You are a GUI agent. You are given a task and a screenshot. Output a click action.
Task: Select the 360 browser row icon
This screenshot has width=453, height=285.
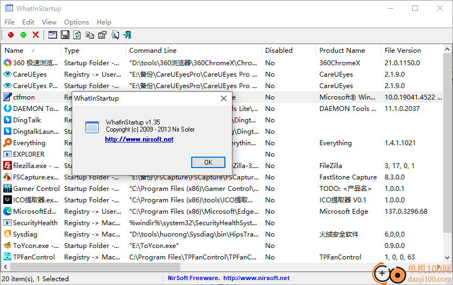[7, 63]
